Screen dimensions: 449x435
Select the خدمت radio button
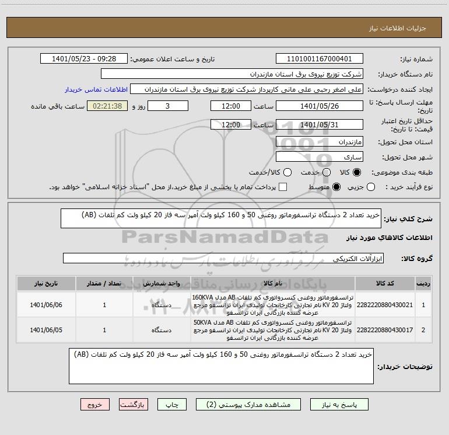(x=327, y=172)
